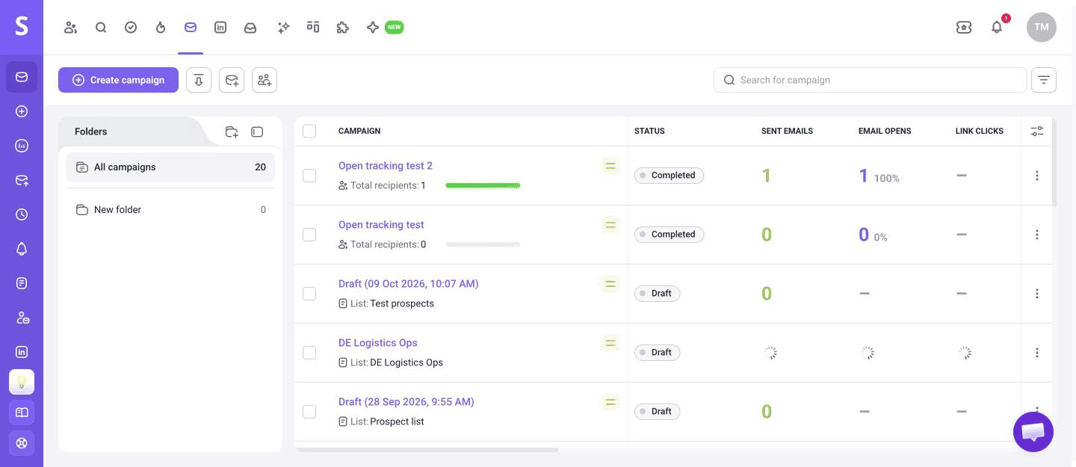Click the Search for campaign field

click(871, 80)
